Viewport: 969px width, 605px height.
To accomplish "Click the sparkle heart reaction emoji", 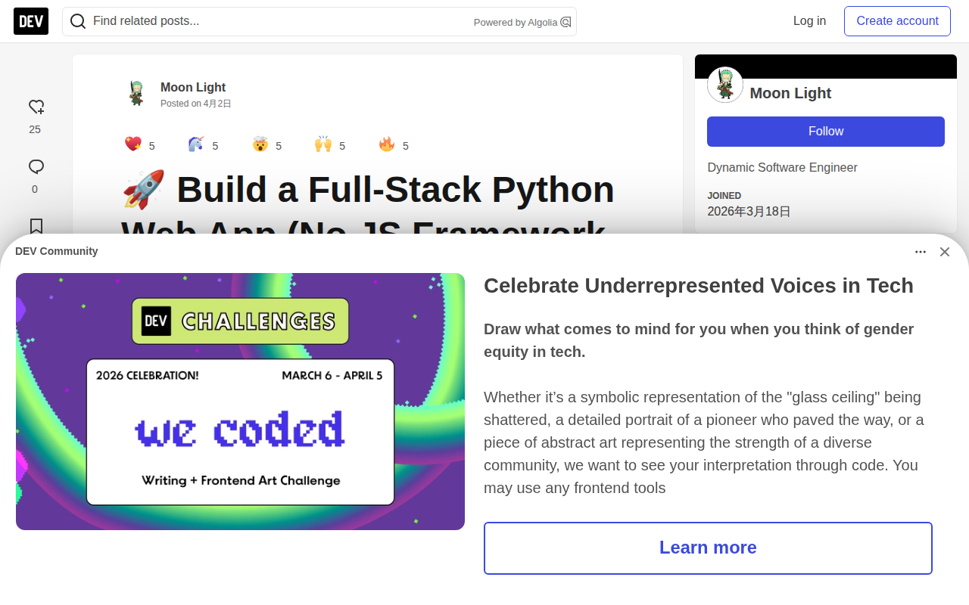I will 133,144.
